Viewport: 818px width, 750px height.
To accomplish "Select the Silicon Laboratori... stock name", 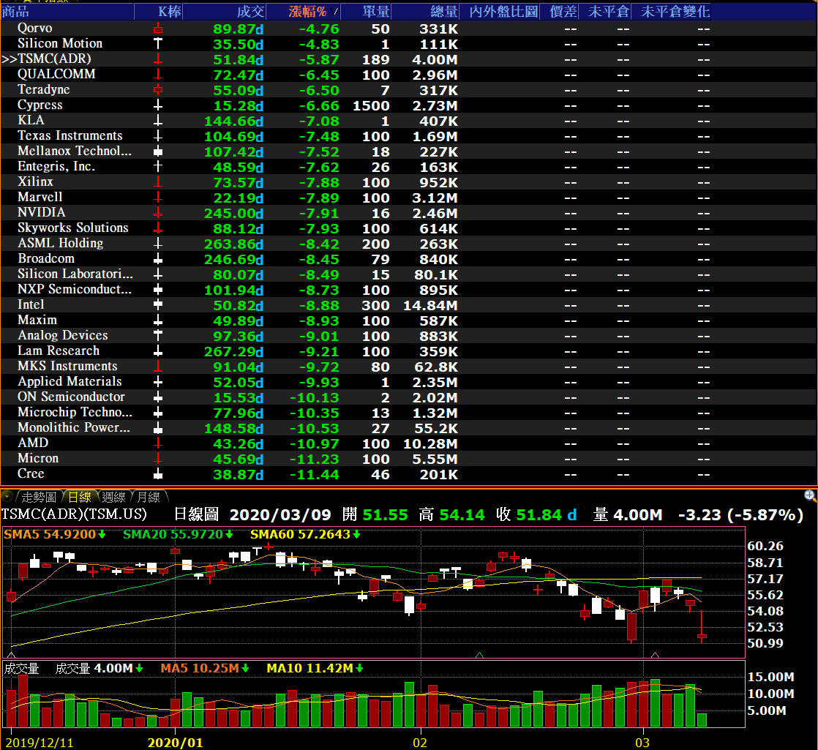I will 75,274.
